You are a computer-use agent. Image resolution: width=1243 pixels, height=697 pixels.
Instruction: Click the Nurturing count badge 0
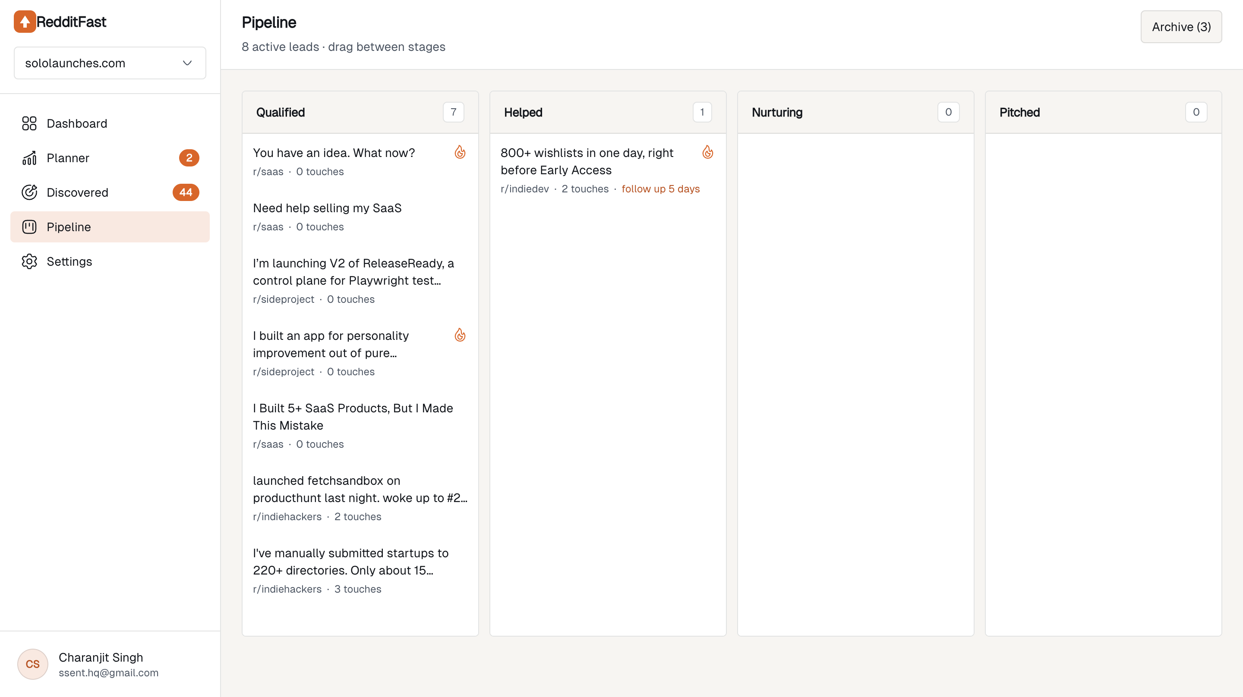coord(948,113)
